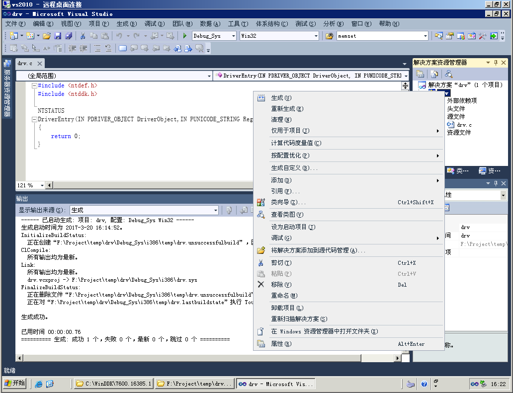The width and height of the screenshot is (513, 393).
Task: Open the memset find combo box dropdown
Action: (426, 36)
